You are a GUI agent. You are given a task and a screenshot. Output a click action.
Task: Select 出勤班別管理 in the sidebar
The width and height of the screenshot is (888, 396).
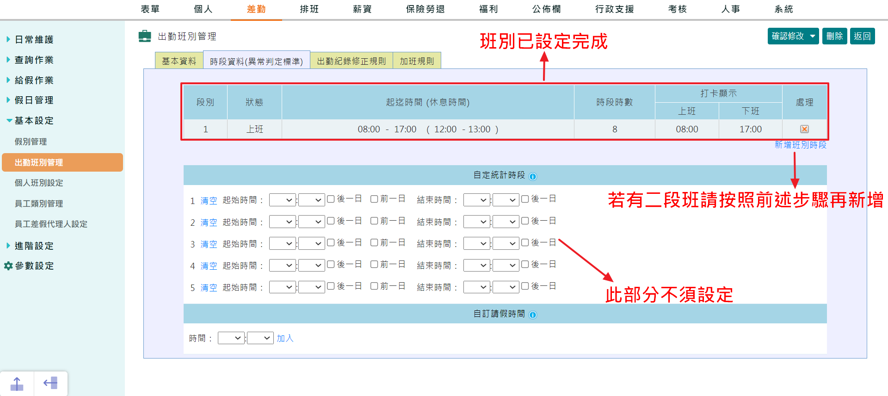click(62, 162)
